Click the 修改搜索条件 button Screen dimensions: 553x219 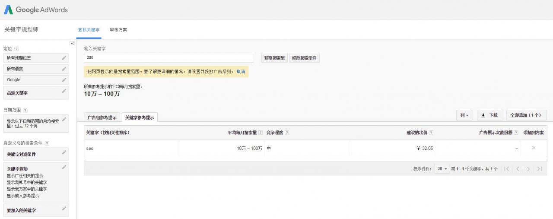coord(305,58)
